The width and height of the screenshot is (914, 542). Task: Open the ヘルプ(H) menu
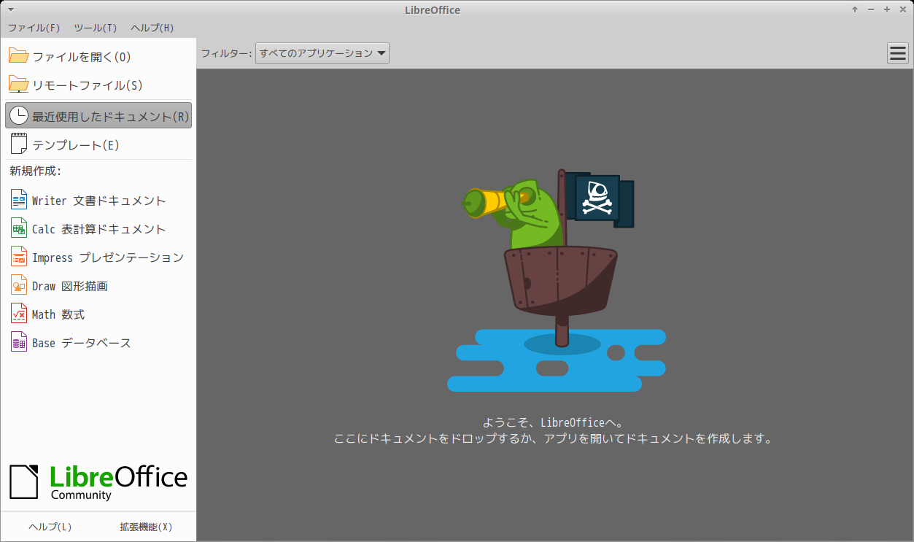point(152,28)
